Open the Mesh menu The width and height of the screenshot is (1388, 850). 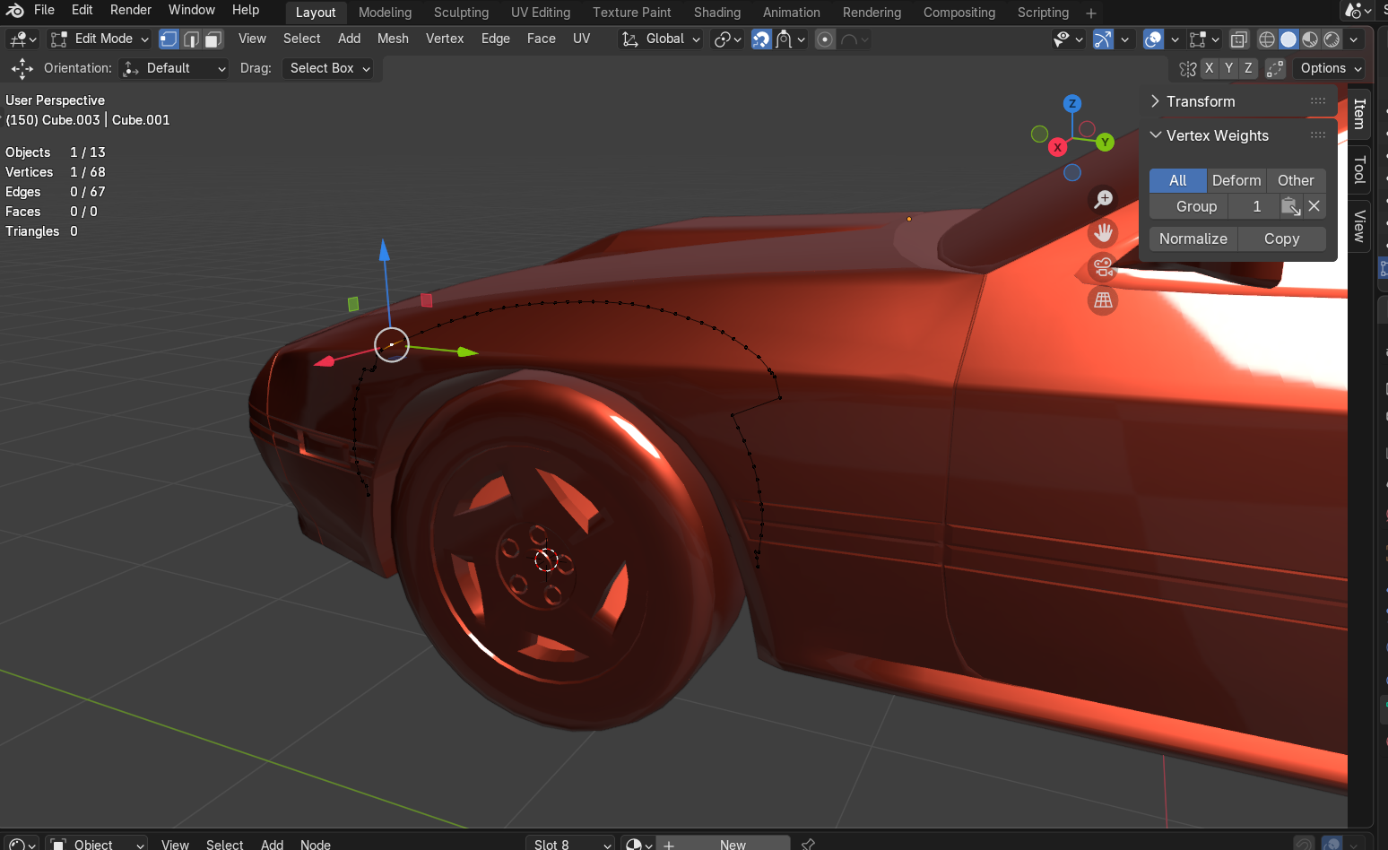pos(393,39)
